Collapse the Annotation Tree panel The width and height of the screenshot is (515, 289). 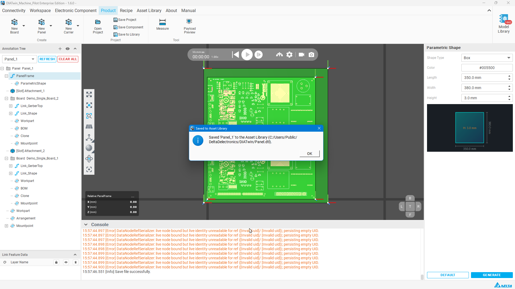coord(75,49)
